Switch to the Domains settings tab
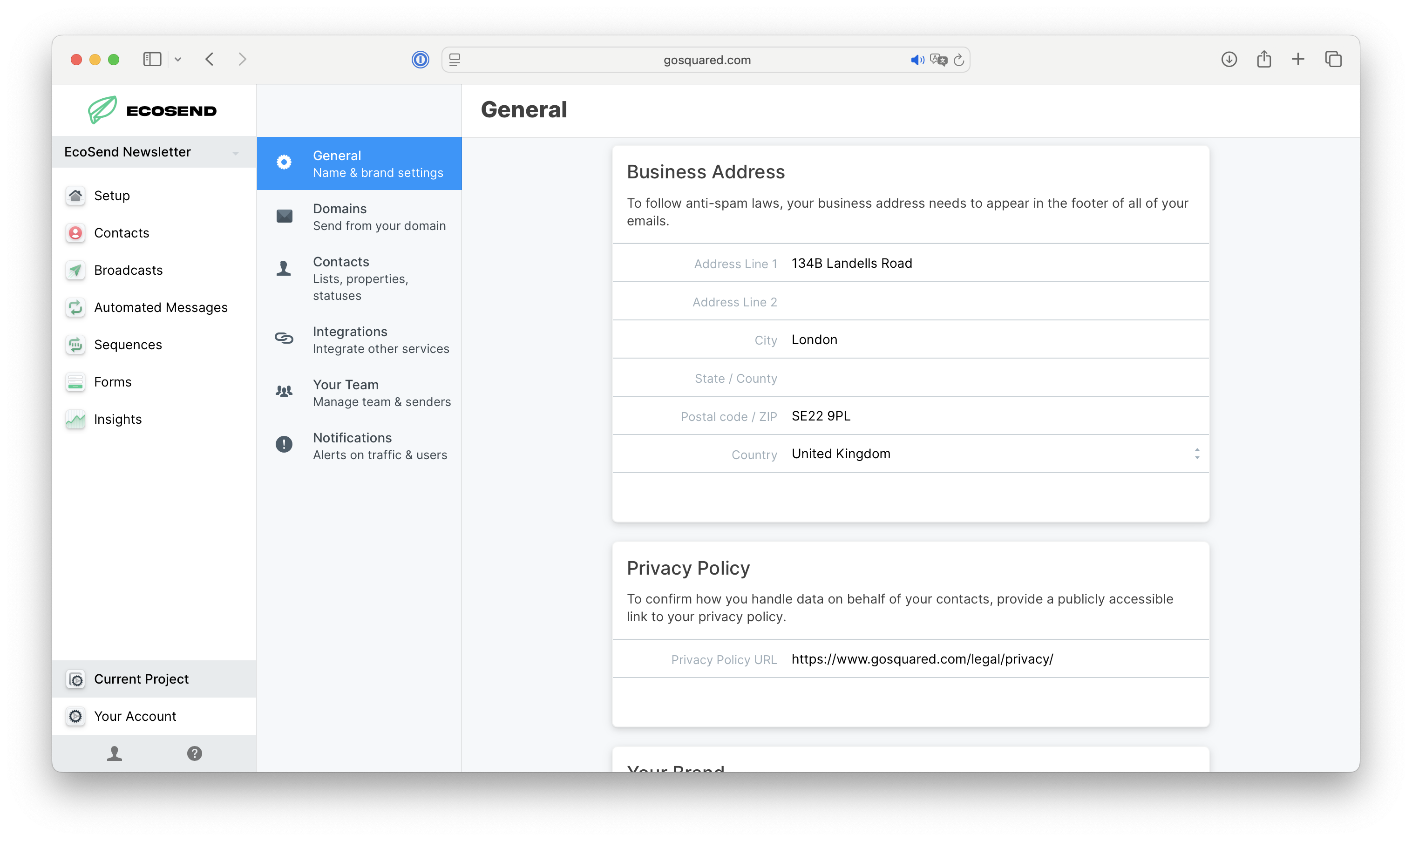1412x841 pixels. 359,217
